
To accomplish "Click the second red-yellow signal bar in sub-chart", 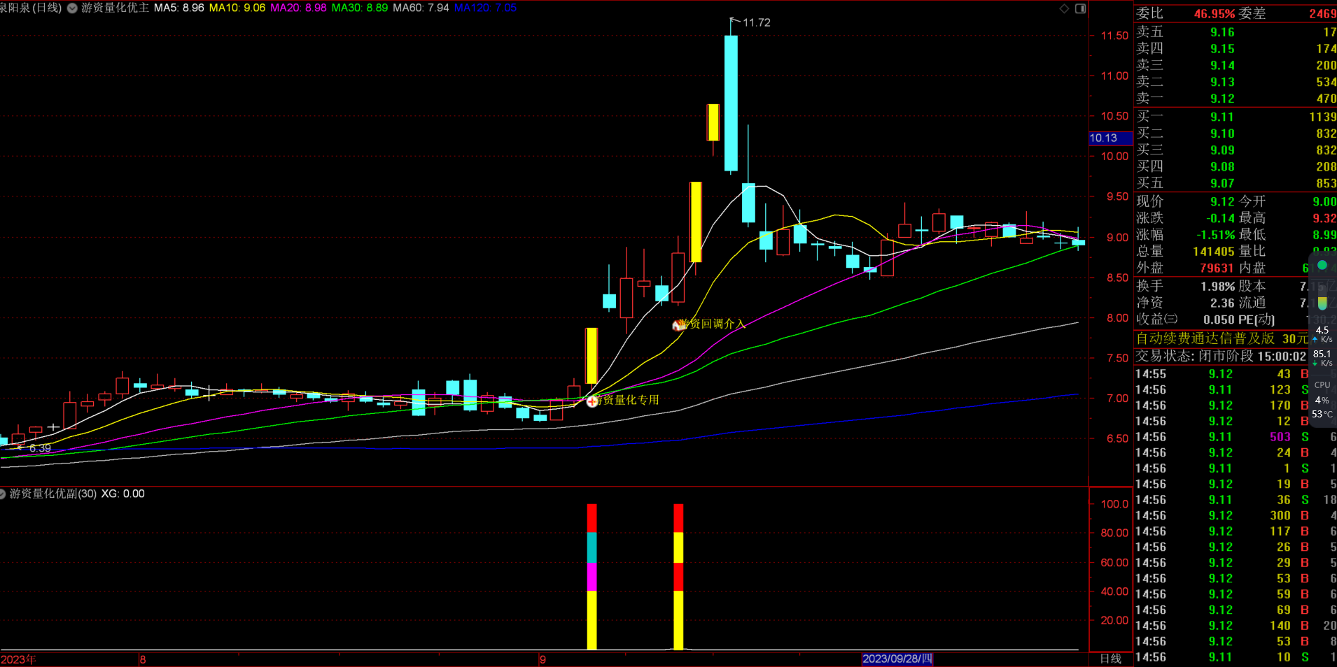I will (678, 577).
